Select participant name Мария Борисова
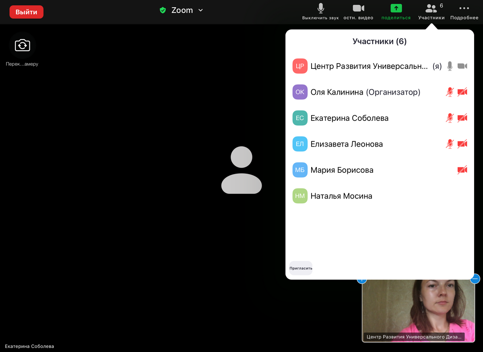Viewport: 483px width, 352px height. tap(342, 170)
